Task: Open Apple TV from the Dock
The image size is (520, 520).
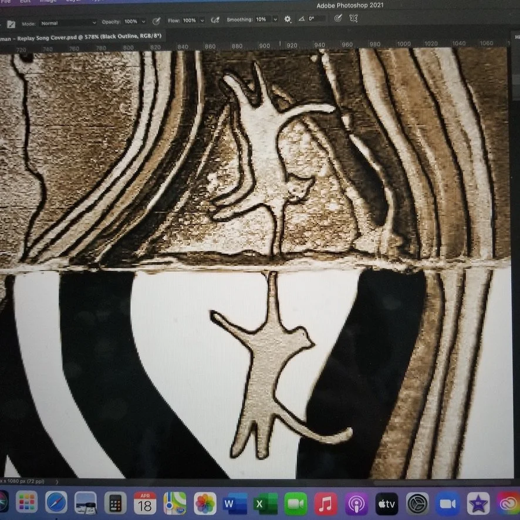Action: click(387, 504)
